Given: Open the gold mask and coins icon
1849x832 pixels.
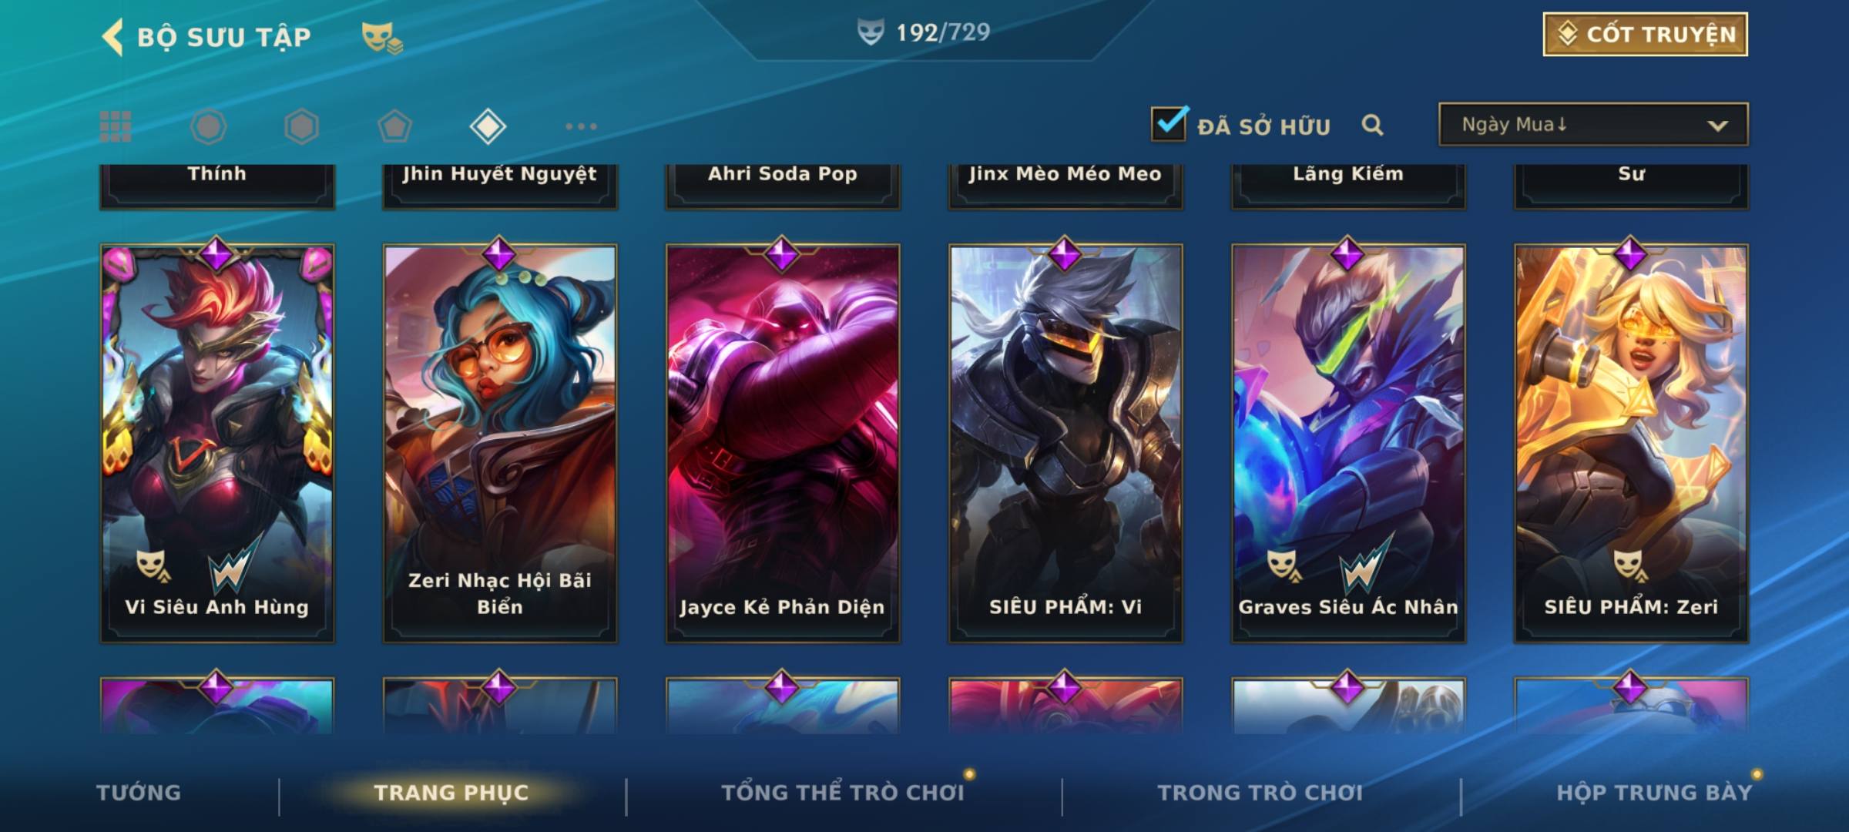Looking at the screenshot, I should point(381,37).
